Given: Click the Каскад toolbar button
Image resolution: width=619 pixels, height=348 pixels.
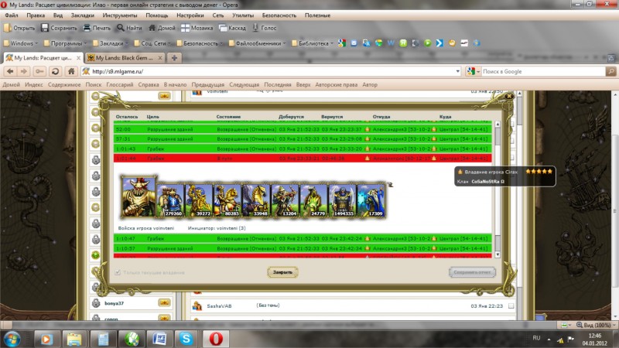Looking at the screenshot, I should 233,28.
